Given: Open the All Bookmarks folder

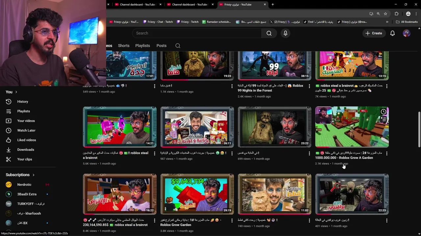Looking at the screenshot, I should pos(407,22).
